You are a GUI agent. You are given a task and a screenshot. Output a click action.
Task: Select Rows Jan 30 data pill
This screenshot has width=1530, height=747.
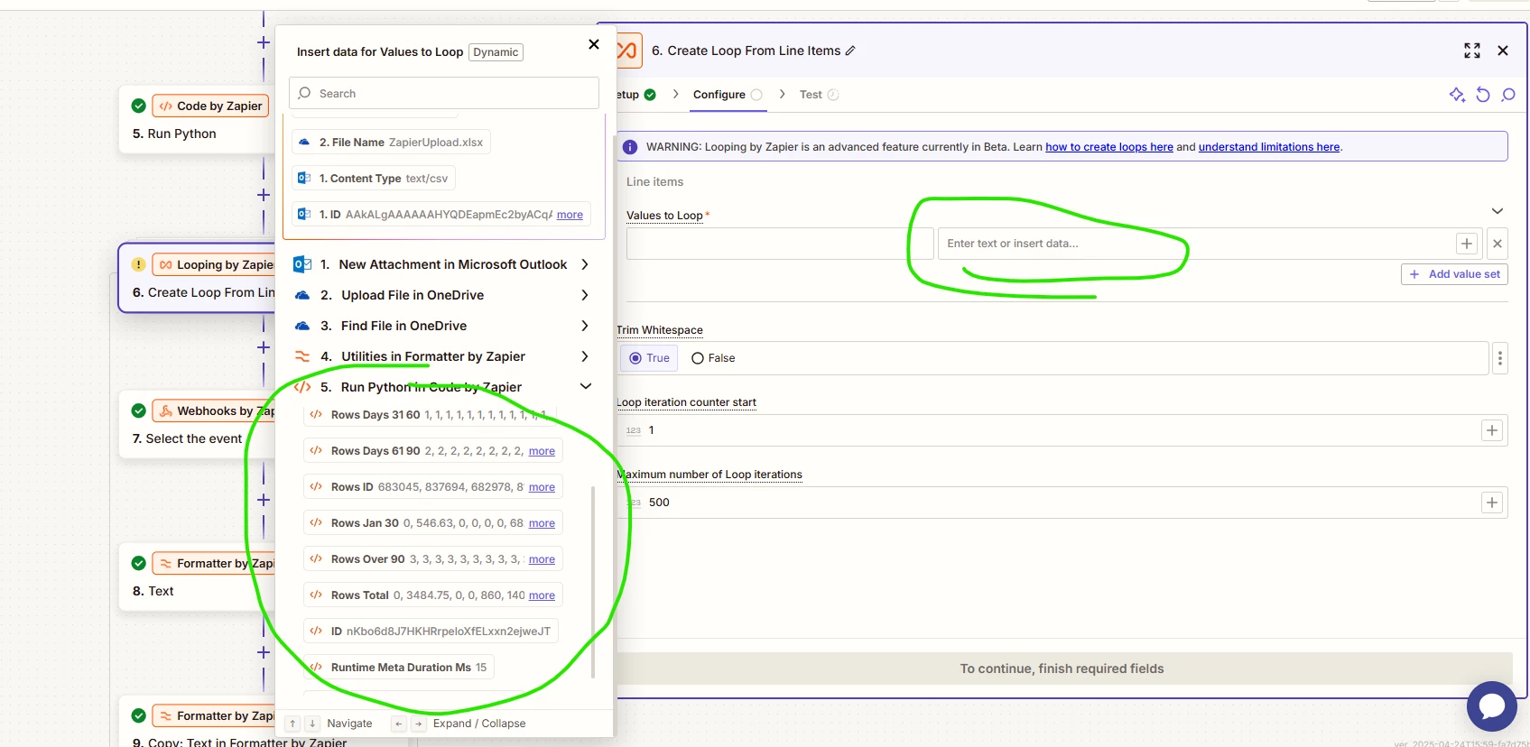[433, 523]
